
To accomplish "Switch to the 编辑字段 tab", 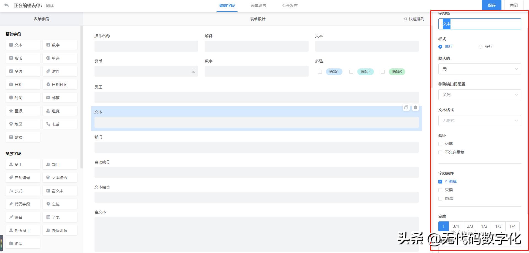I will coord(227,5).
